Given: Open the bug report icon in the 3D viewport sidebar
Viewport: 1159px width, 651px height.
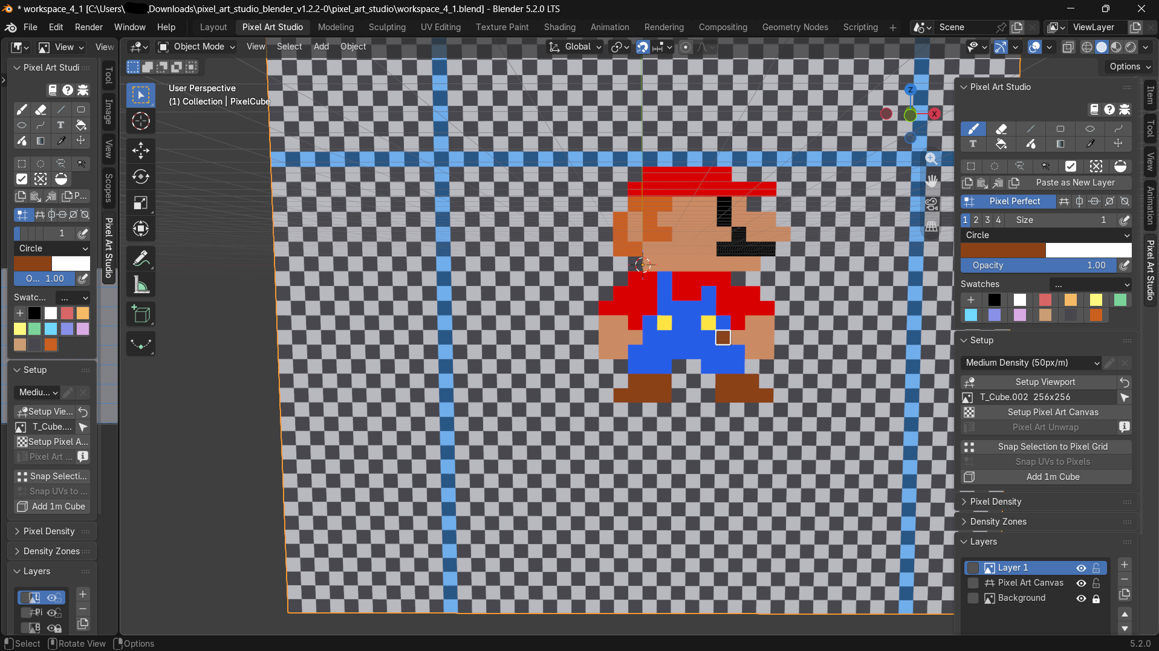Looking at the screenshot, I should 1125,109.
